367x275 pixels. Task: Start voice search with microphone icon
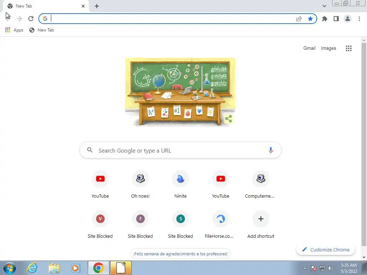tap(271, 150)
